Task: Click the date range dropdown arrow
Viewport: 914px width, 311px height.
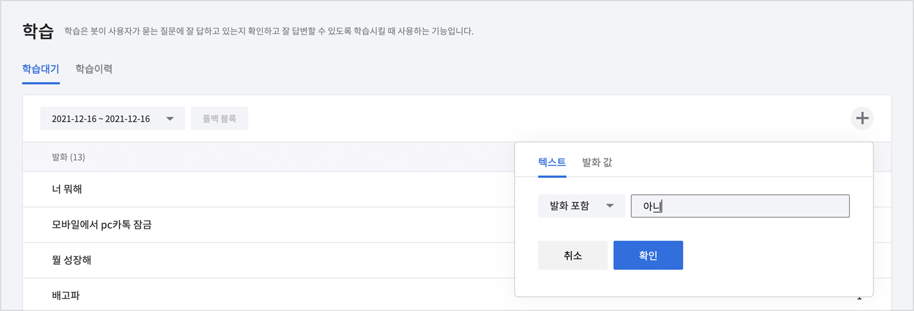Action: [x=170, y=119]
